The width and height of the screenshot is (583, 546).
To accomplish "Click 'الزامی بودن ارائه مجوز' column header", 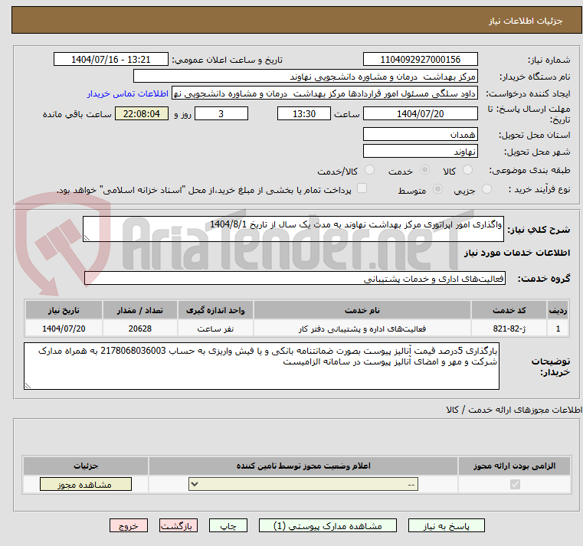I will tap(515, 466).
